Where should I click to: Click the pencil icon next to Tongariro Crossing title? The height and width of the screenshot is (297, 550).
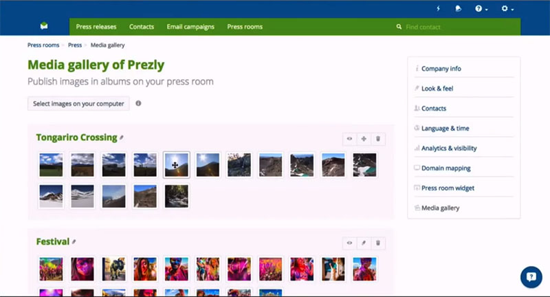[x=122, y=138]
